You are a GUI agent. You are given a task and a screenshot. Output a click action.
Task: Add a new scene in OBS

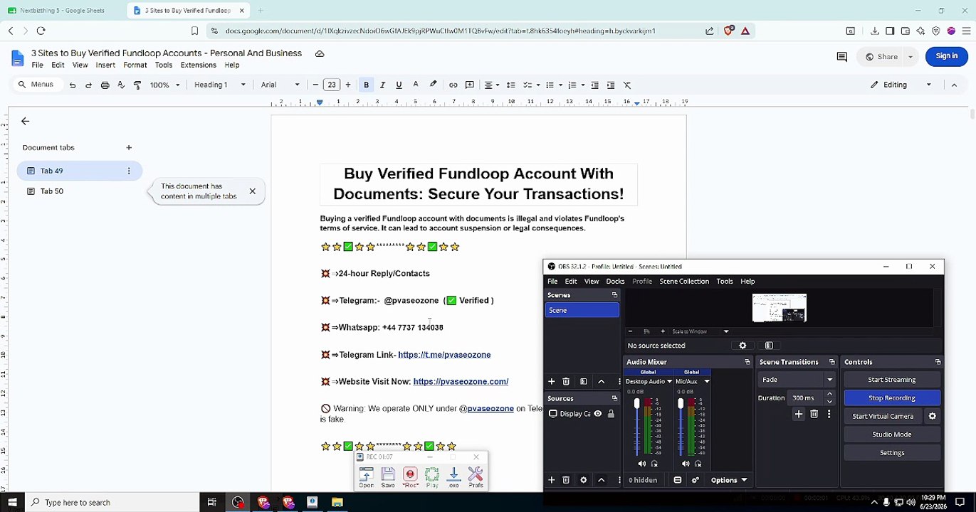click(551, 382)
